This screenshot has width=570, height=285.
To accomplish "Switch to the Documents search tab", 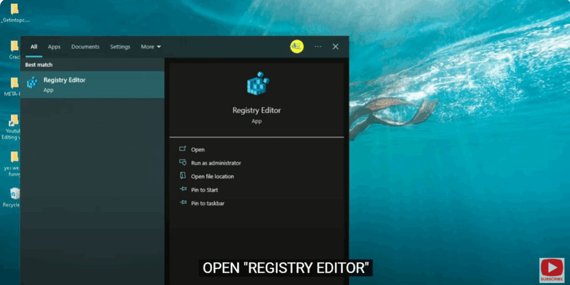I will (x=85, y=47).
